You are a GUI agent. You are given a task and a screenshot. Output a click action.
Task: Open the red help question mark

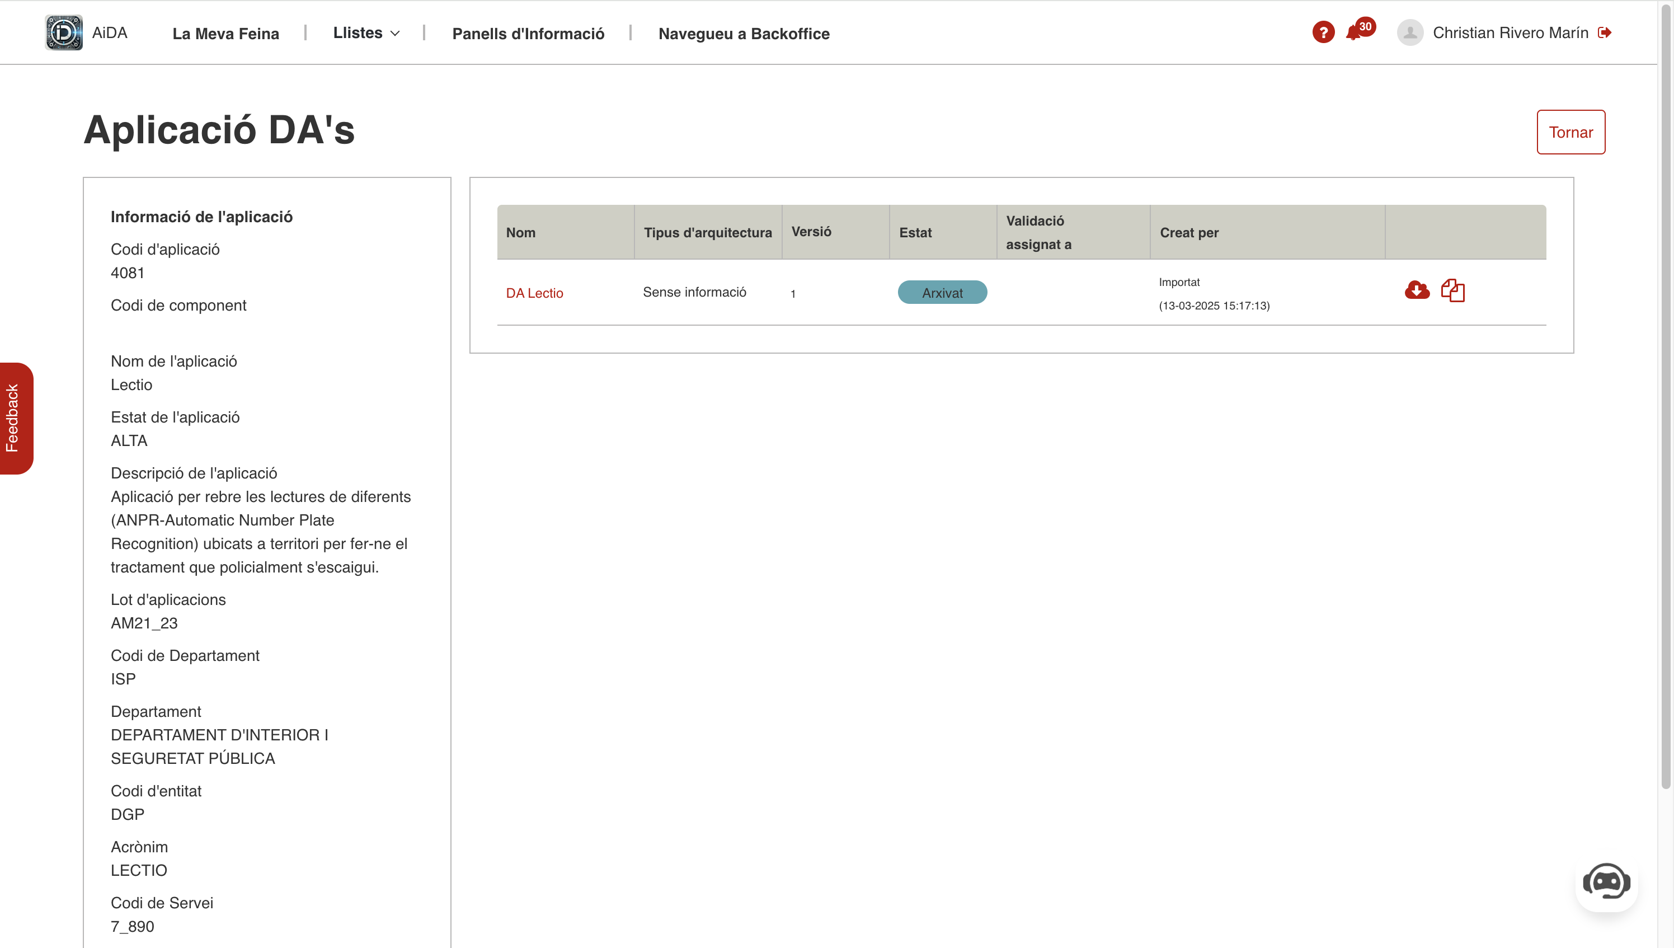(x=1323, y=32)
